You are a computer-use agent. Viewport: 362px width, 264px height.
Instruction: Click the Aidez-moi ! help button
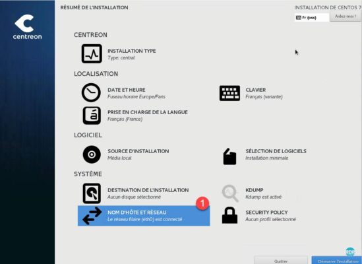click(346, 16)
